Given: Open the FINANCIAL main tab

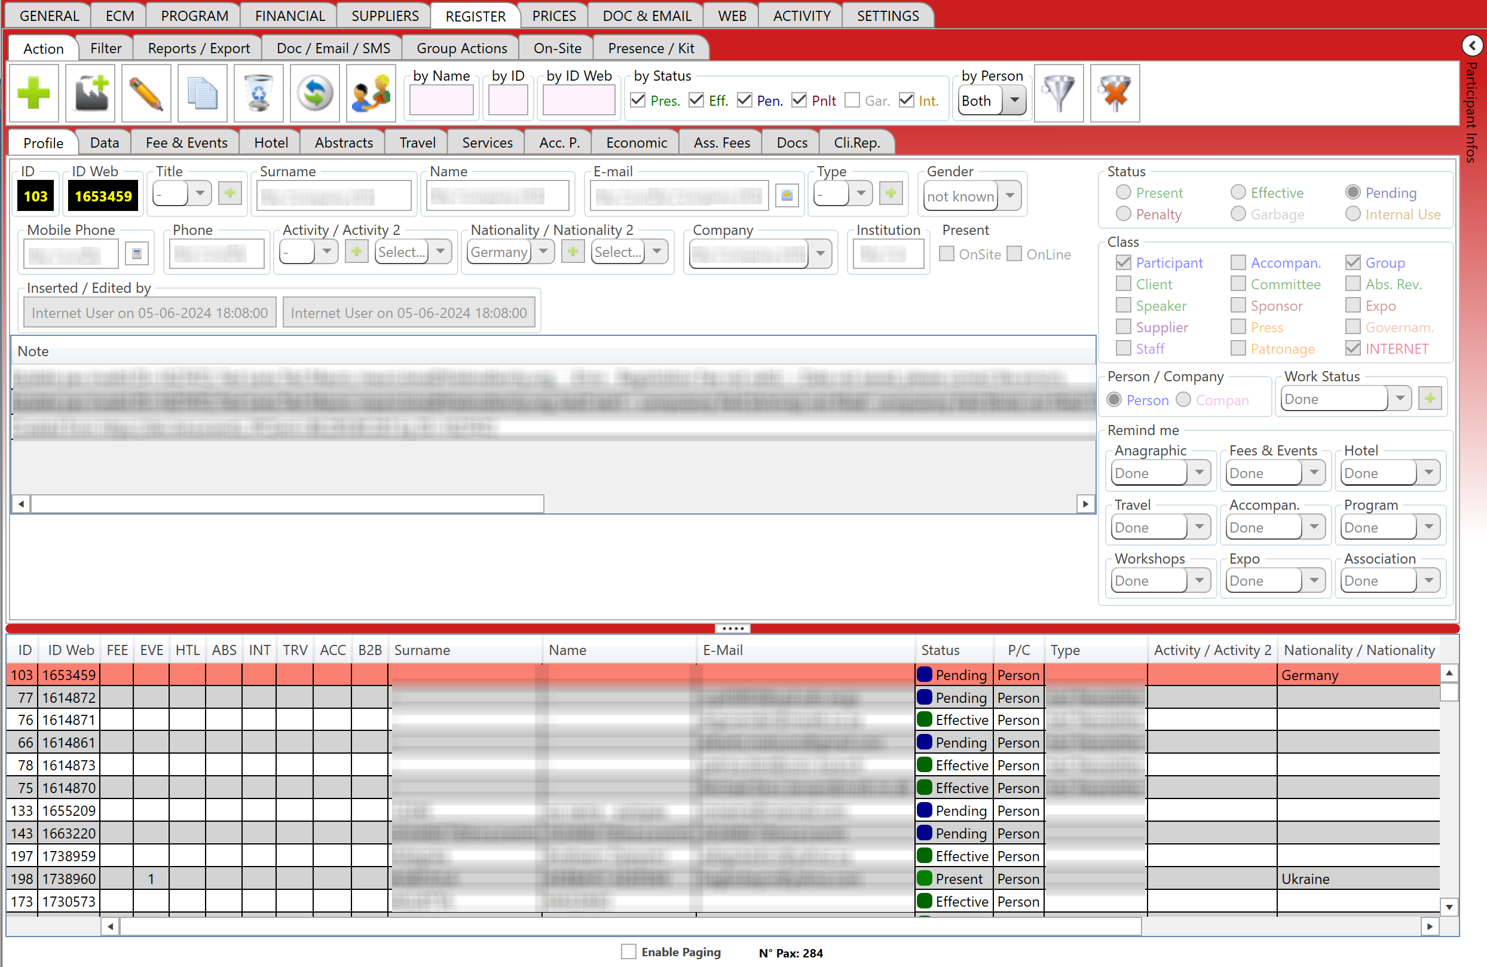Looking at the screenshot, I should pyautogui.click(x=290, y=16).
